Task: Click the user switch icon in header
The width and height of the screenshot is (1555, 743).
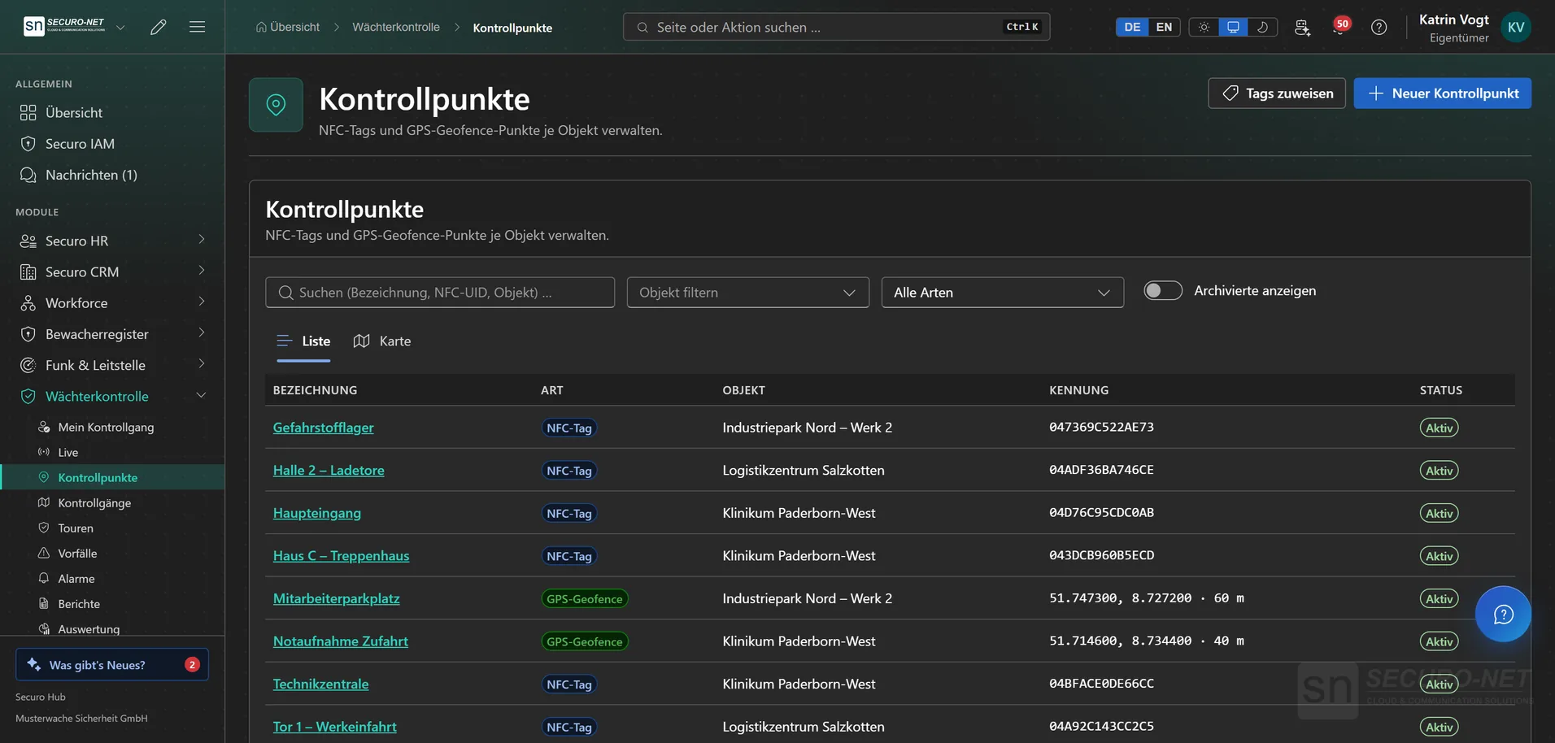Action: pyautogui.click(x=1302, y=27)
